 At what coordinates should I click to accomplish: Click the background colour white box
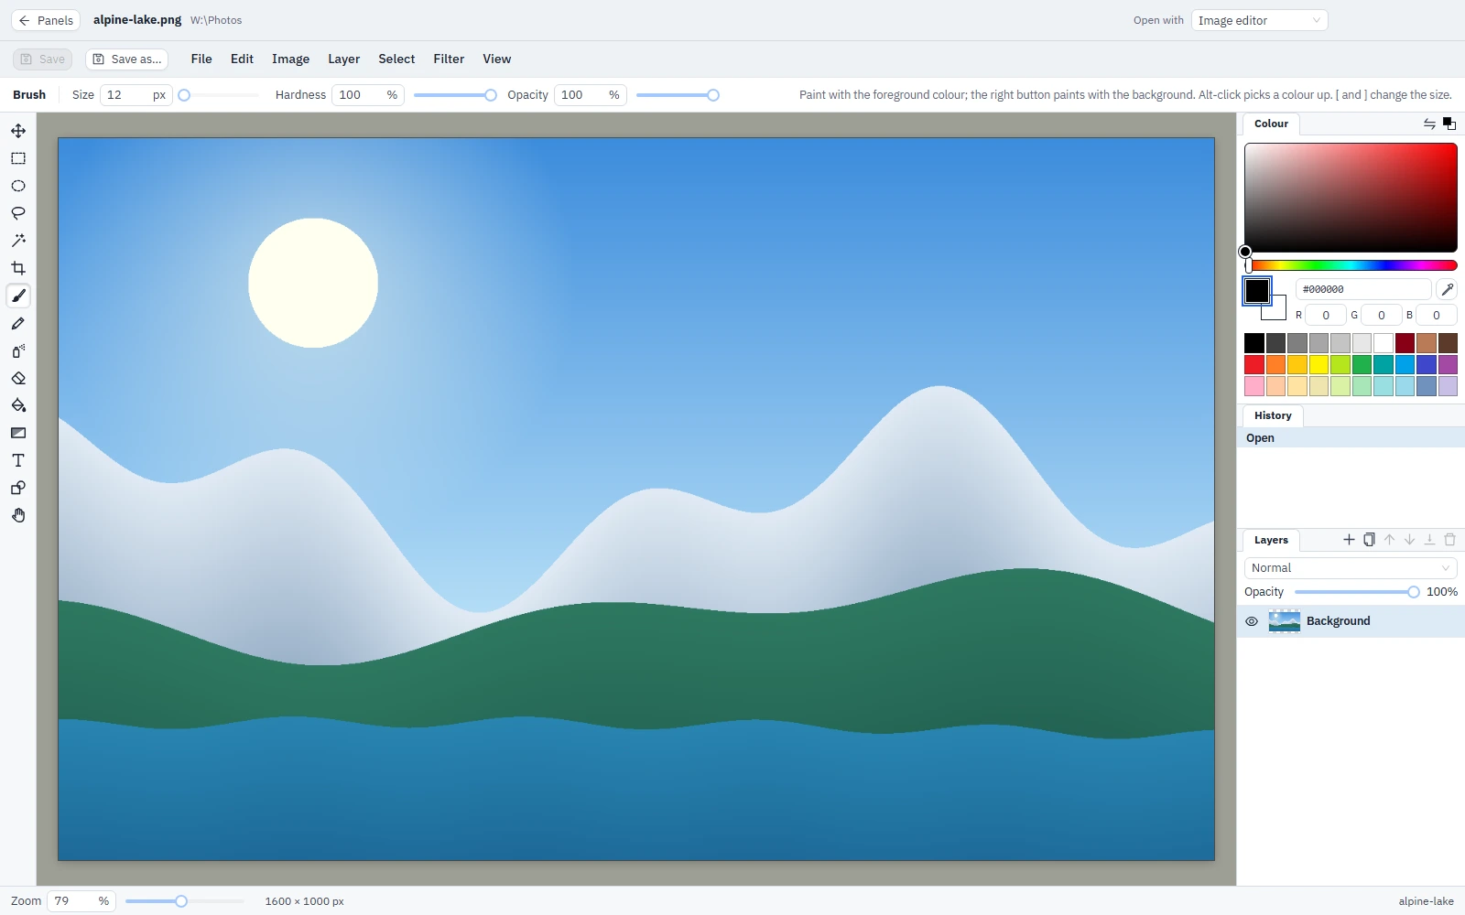(1278, 312)
